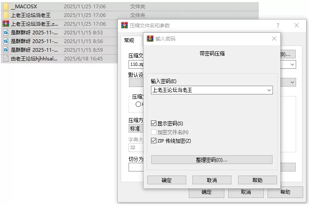This screenshot has width=309, height=205.
Task: Click the question mark help icon in 压缩文件名和参数
Action: (278, 25)
